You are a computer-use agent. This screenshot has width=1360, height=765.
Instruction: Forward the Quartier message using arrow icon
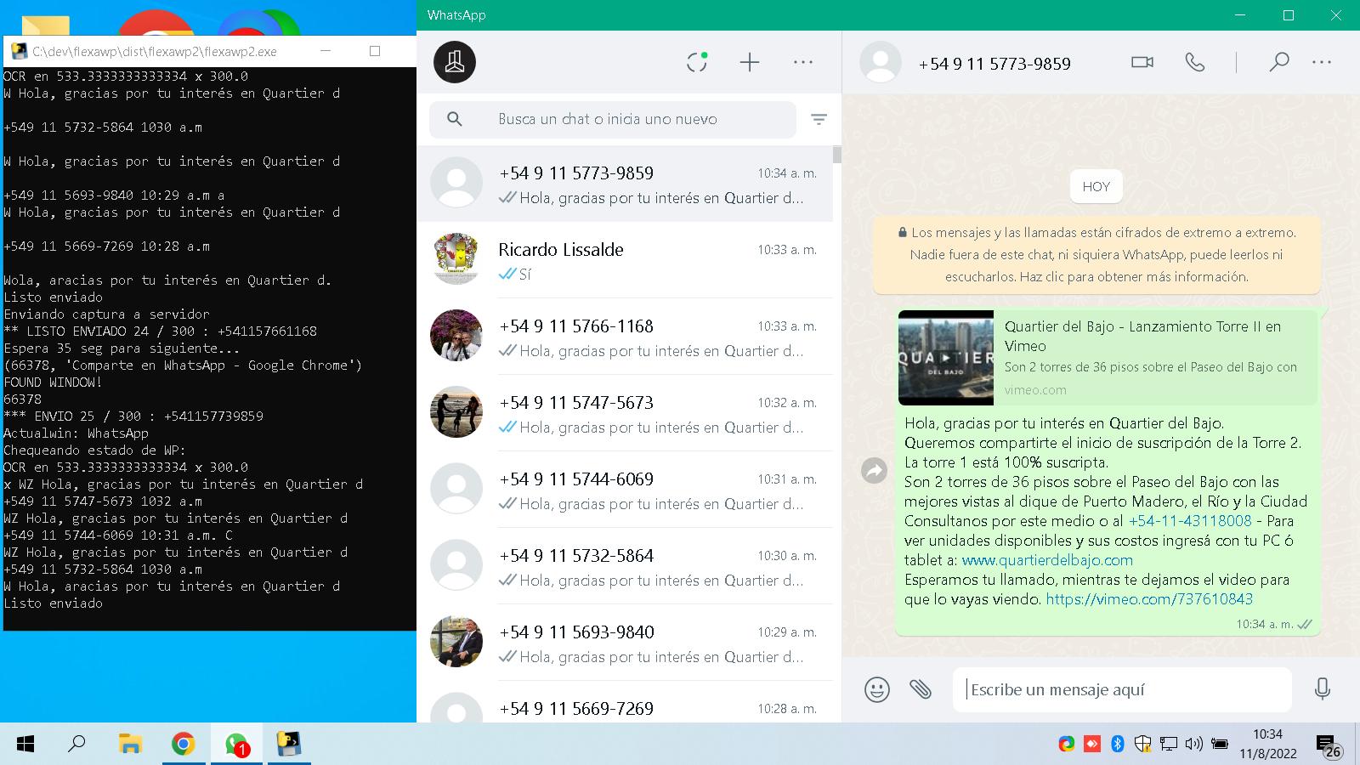(x=875, y=470)
